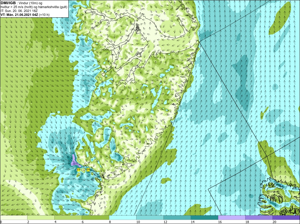Pick the 0–2 m/s palest legend swatch
This screenshot has width=300, height=224.
(x=13, y=218)
